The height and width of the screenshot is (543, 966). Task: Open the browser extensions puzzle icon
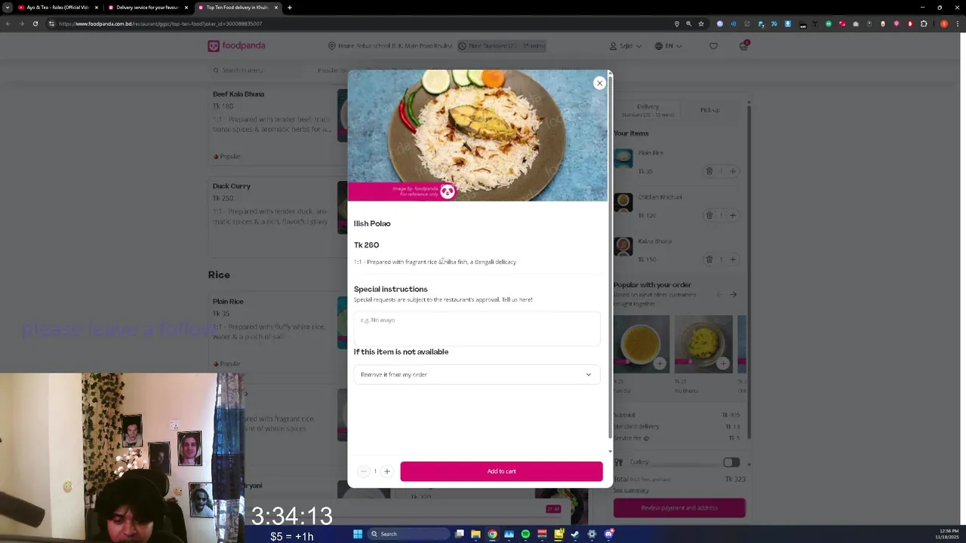click(924, 24)
